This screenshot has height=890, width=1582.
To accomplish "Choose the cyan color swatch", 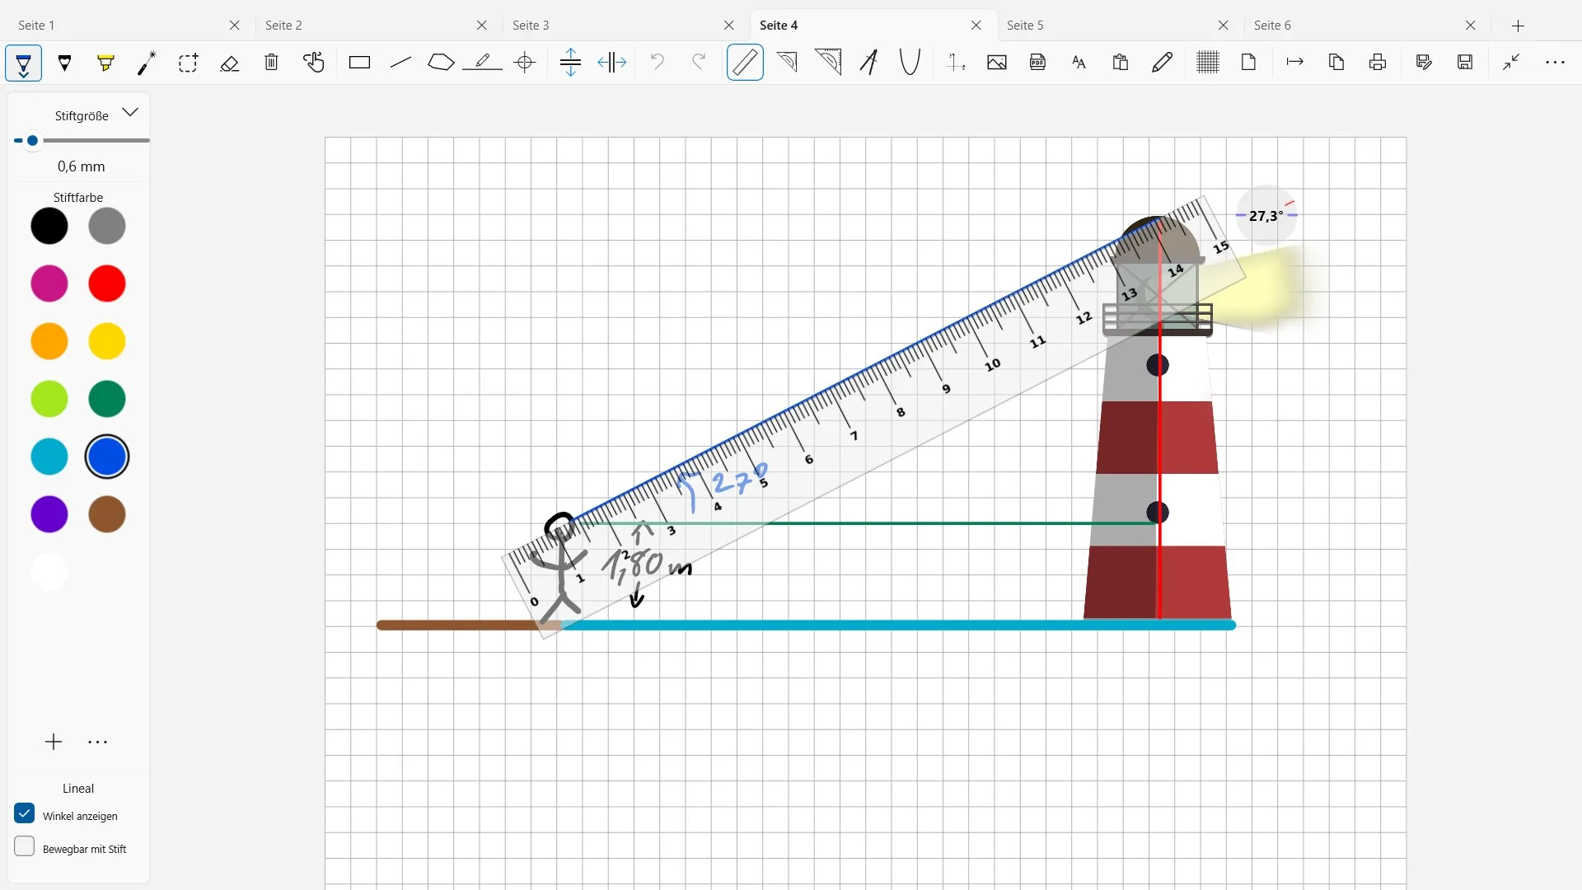I will (49, 457).
